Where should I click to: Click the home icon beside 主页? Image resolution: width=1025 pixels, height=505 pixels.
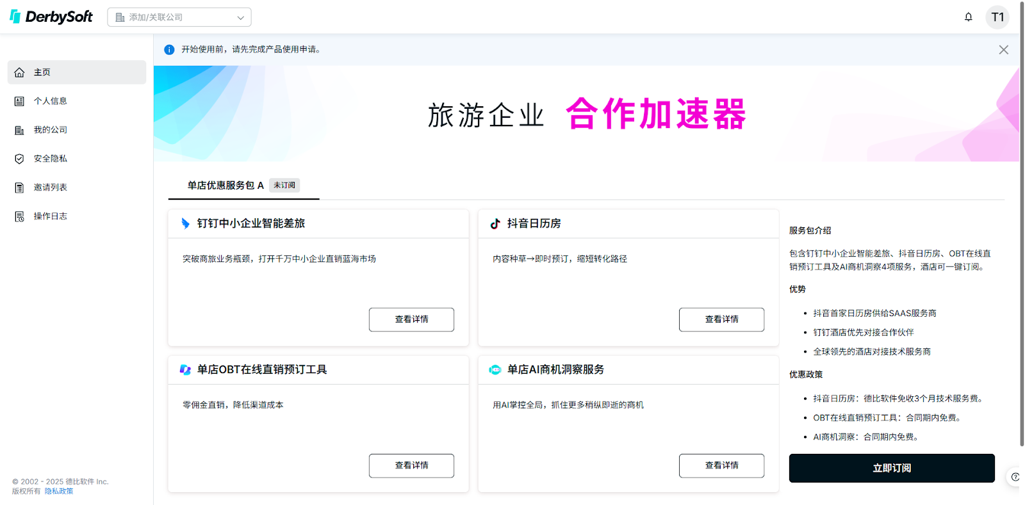pyautogui.click(x=20, y=72)
